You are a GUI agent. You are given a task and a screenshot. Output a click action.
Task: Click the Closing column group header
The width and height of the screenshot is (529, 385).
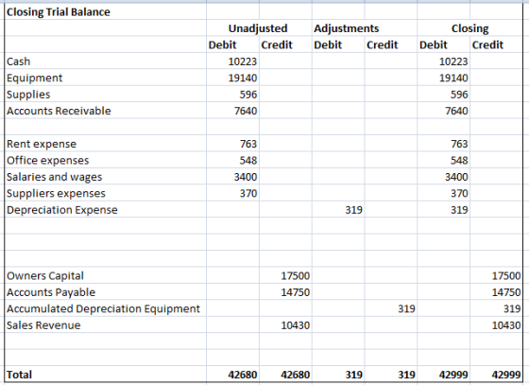[470, 28]
